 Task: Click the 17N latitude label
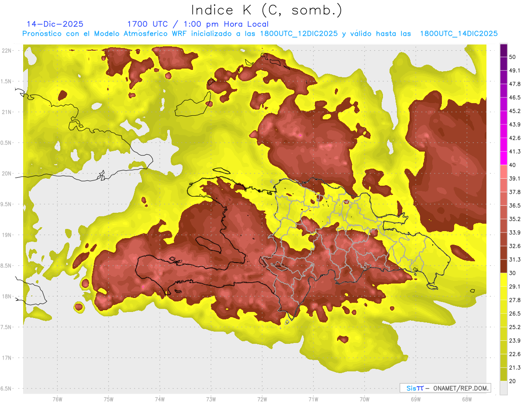tap(7, 358)
